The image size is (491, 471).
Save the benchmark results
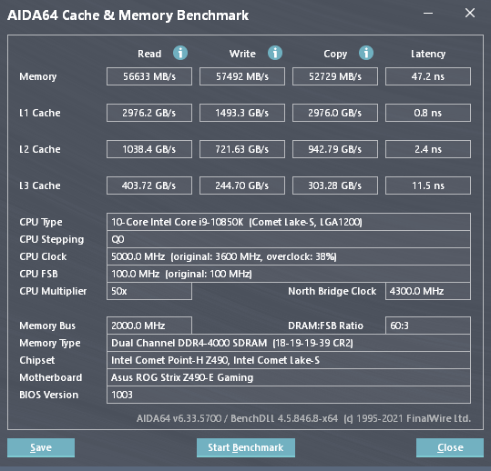pos(41,447)
